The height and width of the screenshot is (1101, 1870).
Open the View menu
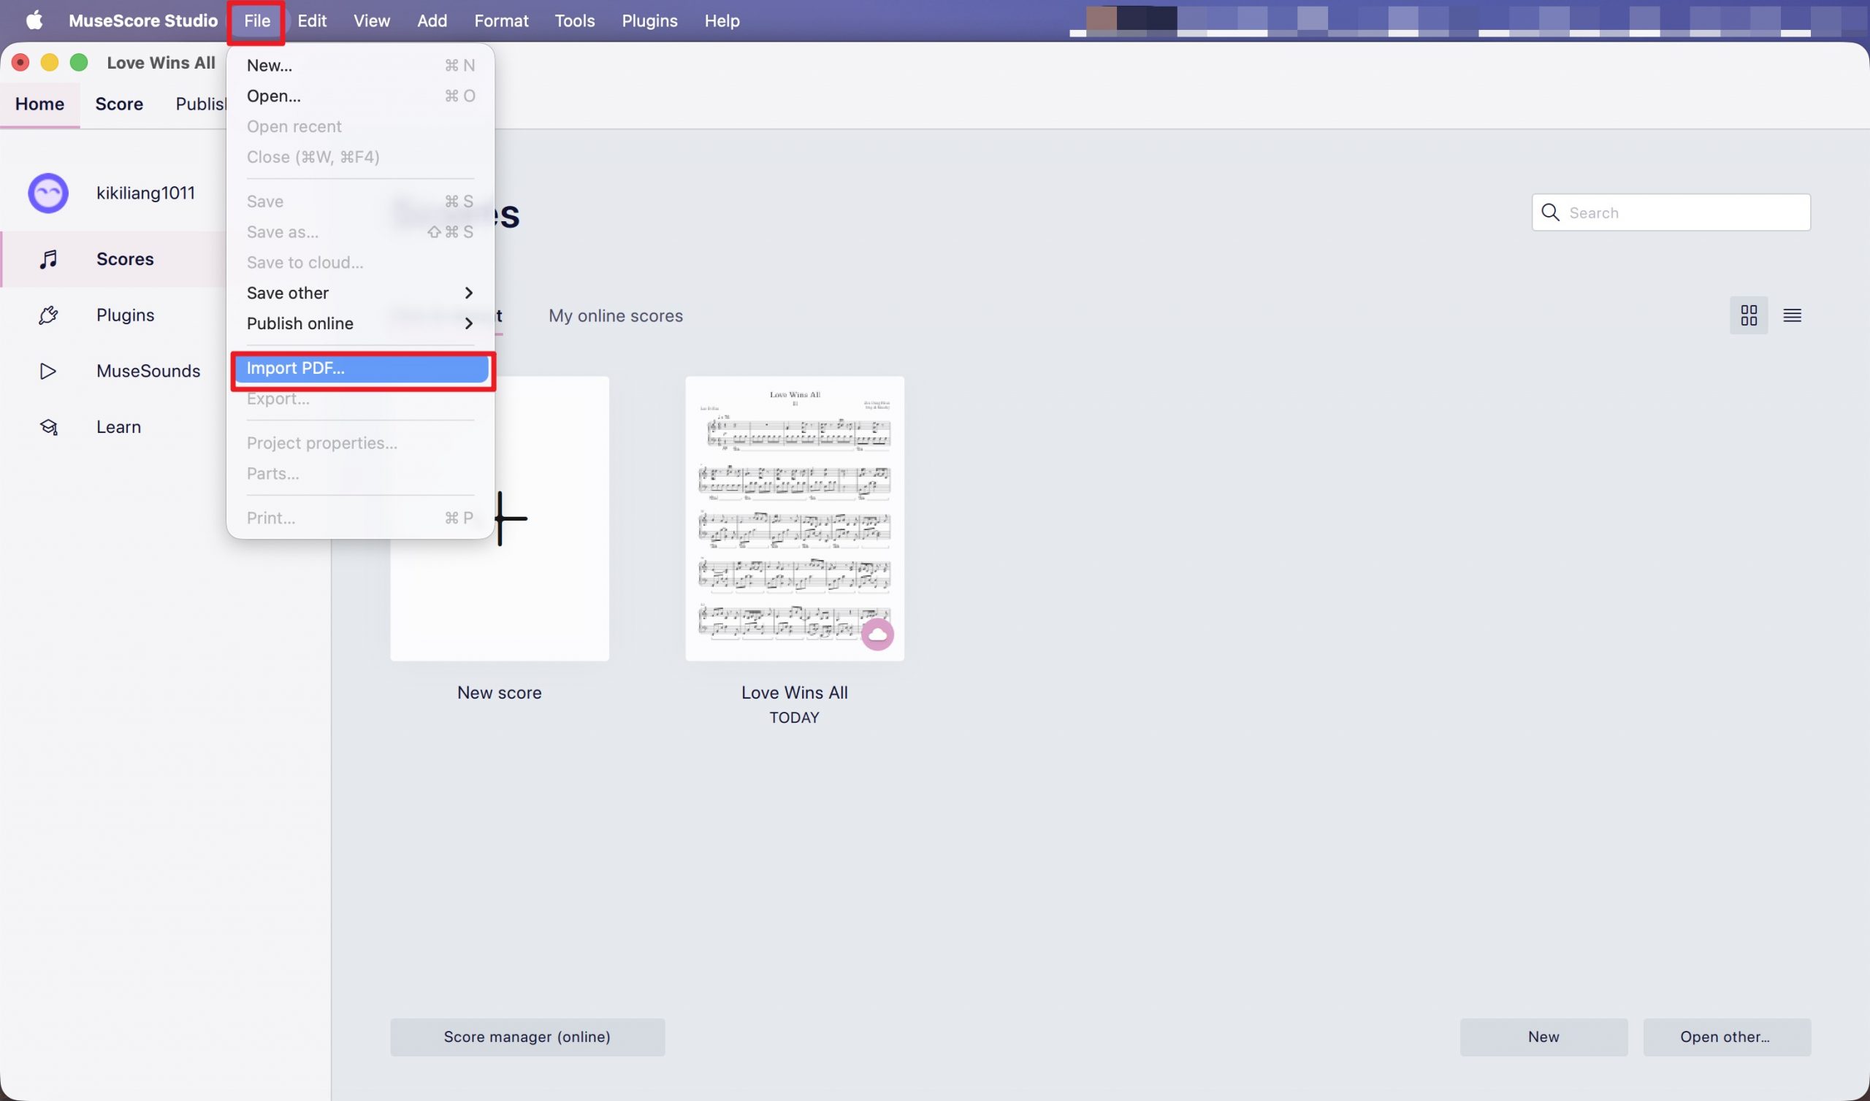(x=372, y=20)
